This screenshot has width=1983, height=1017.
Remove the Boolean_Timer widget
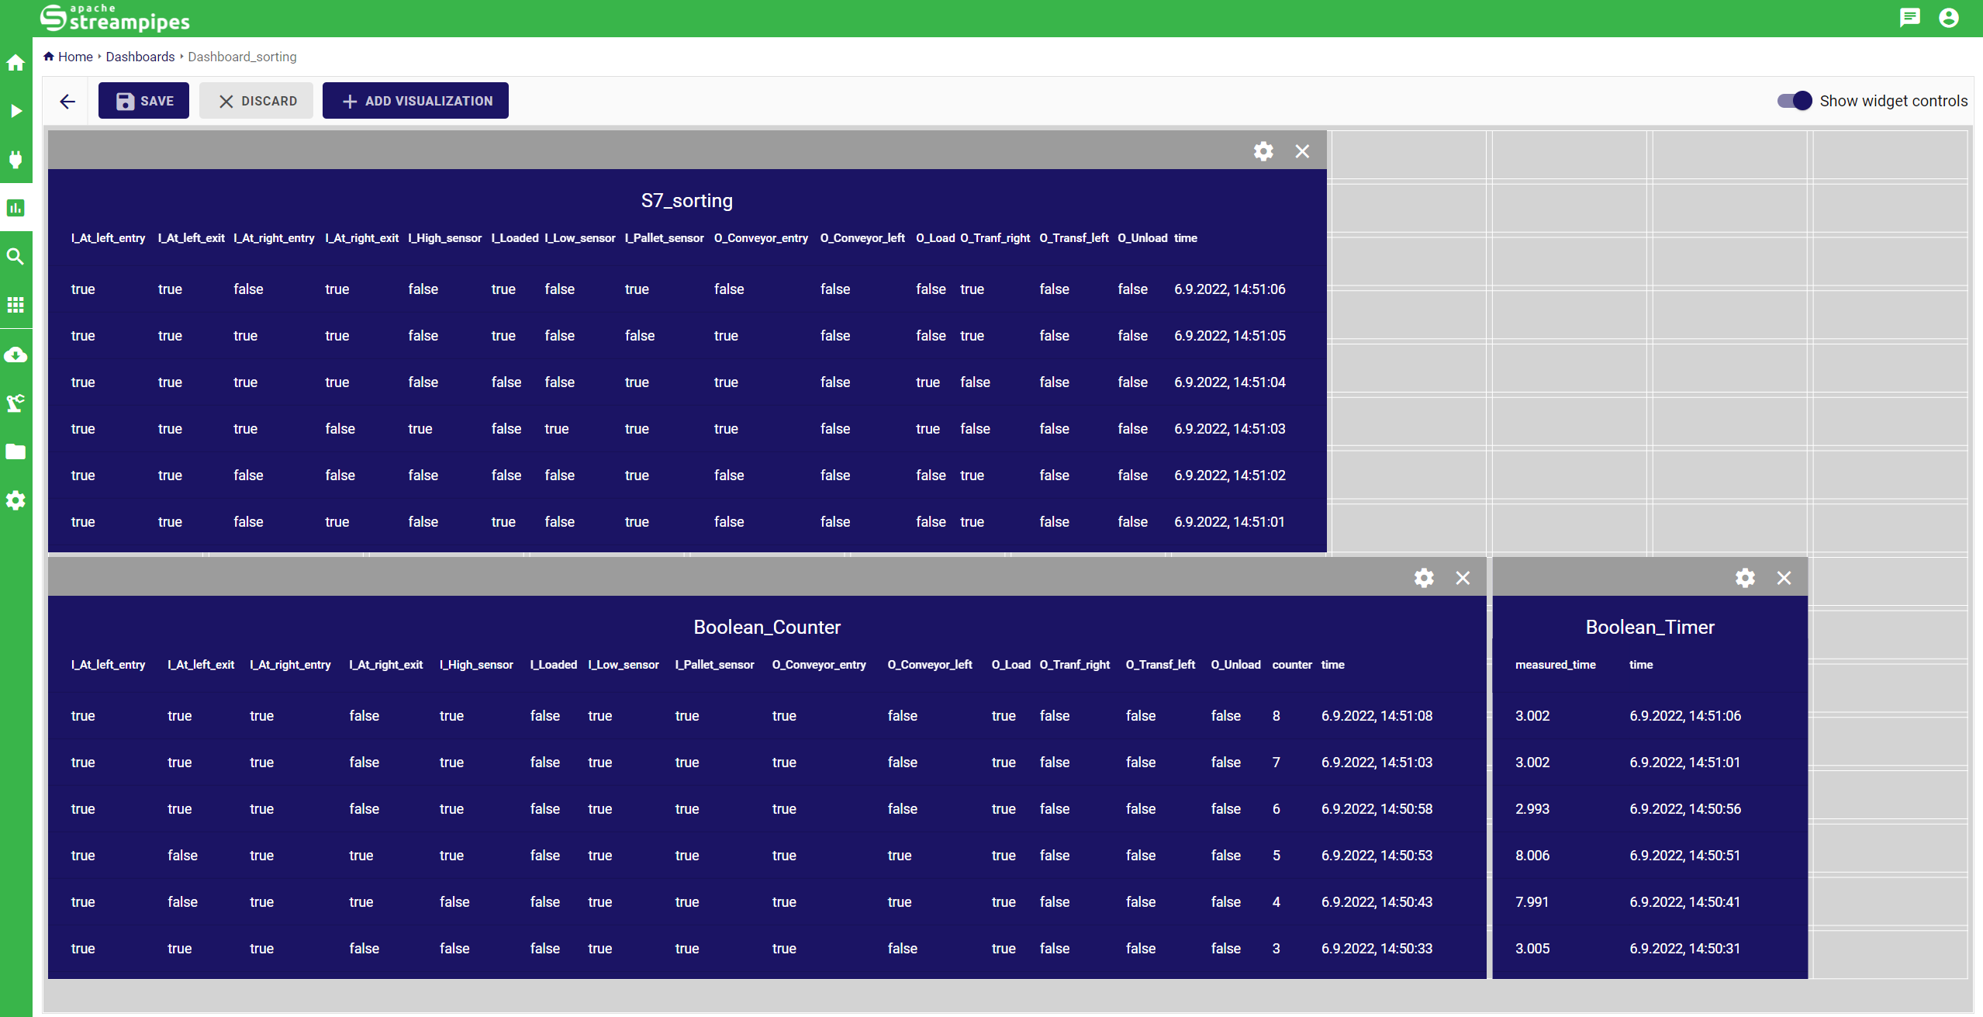click(1784, 578)
